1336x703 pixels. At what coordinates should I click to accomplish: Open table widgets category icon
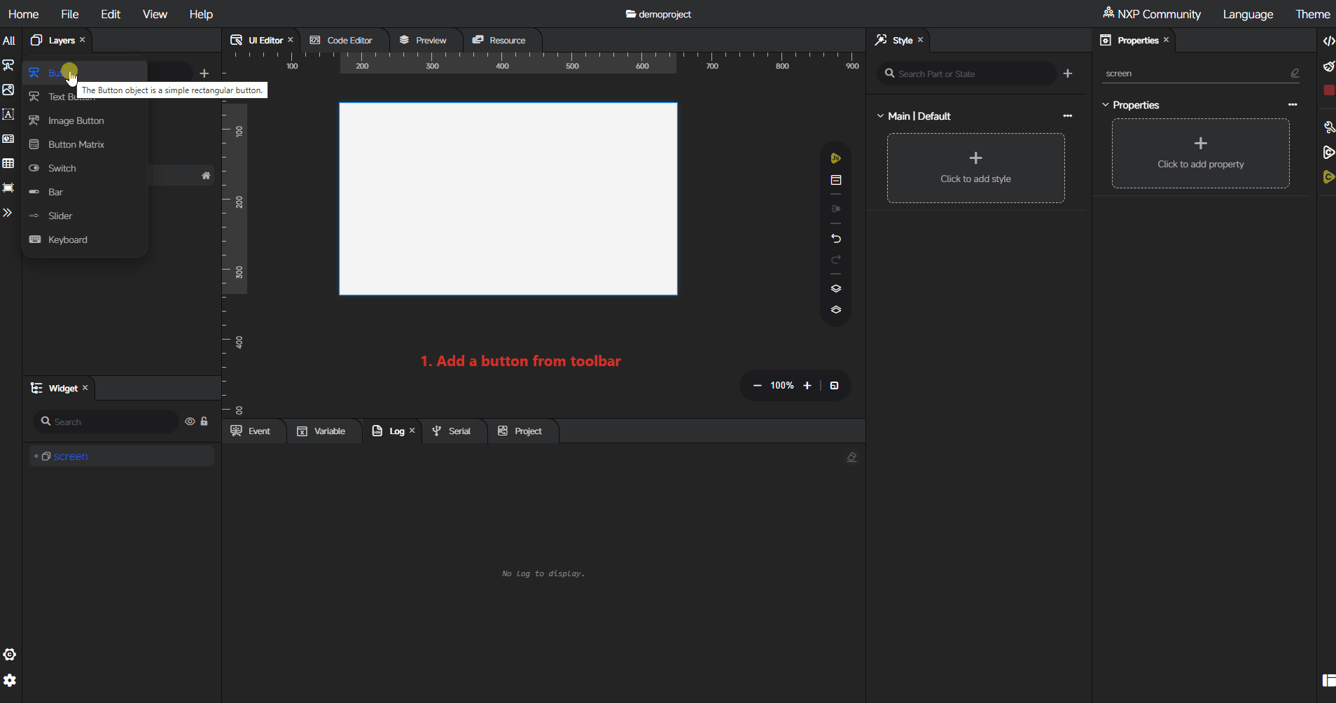(x=8, y=163)
